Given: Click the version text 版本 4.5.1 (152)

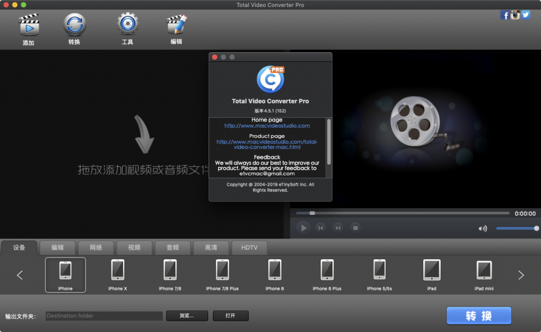Looking at the screenshot, I should coord(270,111).
